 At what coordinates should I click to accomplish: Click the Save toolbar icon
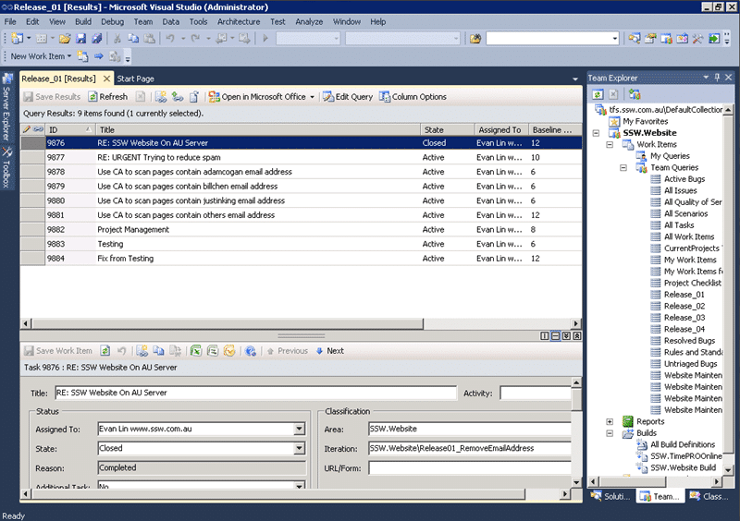[x=80, y=38]
